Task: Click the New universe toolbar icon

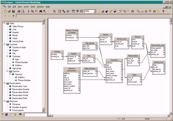Action: pos(6,11)
